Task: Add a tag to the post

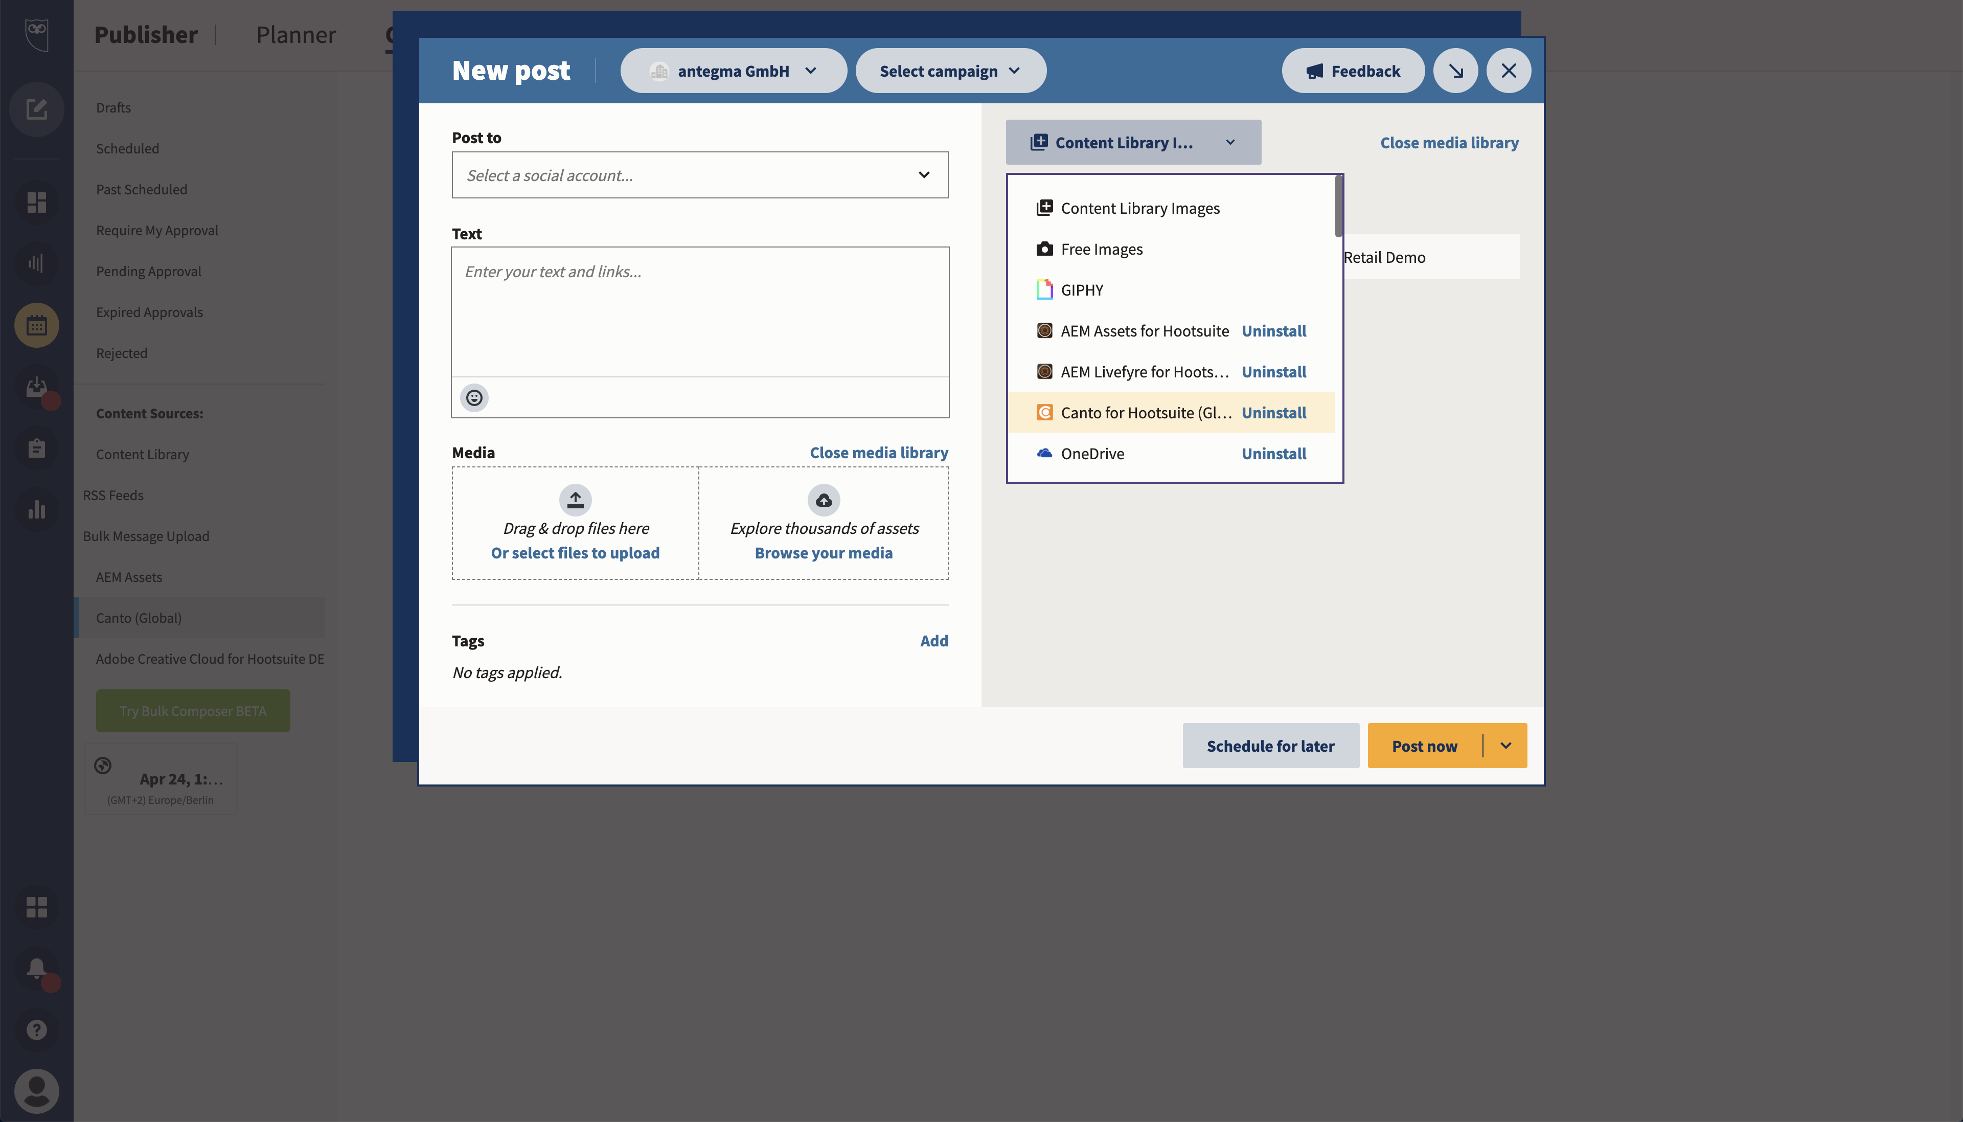Action: click(x=934, y=640)
